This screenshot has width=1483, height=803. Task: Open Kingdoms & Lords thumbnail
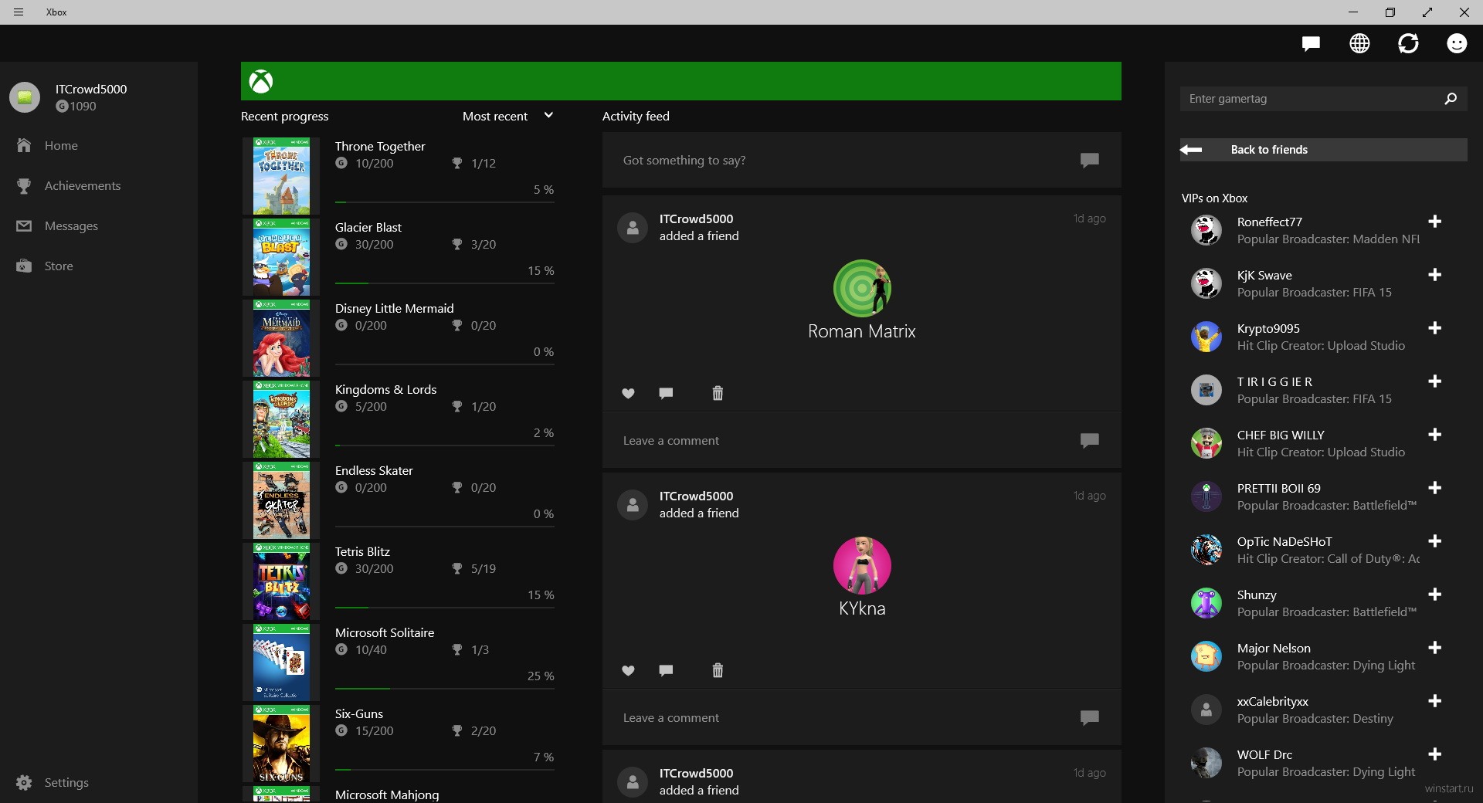[281, 419]
